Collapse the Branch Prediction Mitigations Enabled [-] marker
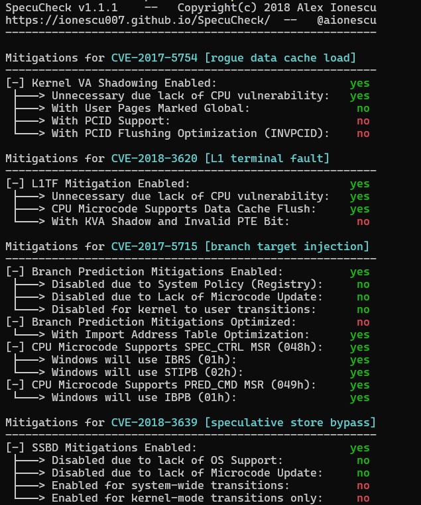Image resolution: width=421 pixels, height=505 pixels. (15, 272)
